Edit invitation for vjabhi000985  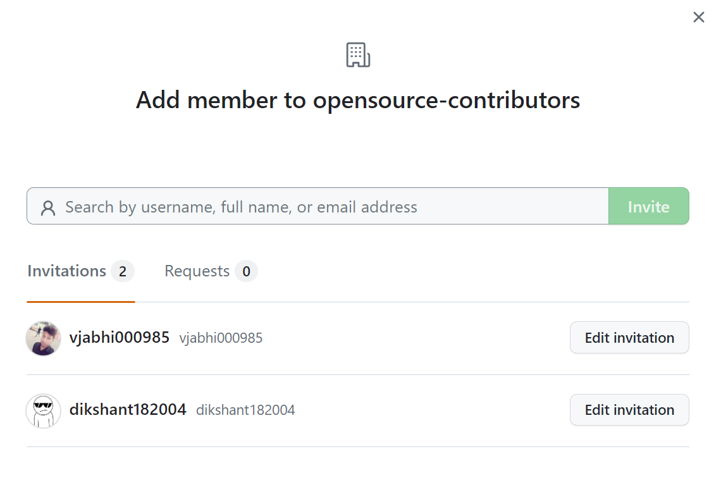click(x=629, y=338)
